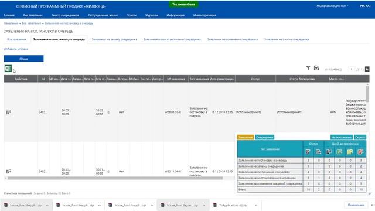The height and width of the screenshot is (211, 375).
Task: Open the МОЛДАБЕКОВ ДАСТАН user dropdown
Action: (x=332, y=6)
